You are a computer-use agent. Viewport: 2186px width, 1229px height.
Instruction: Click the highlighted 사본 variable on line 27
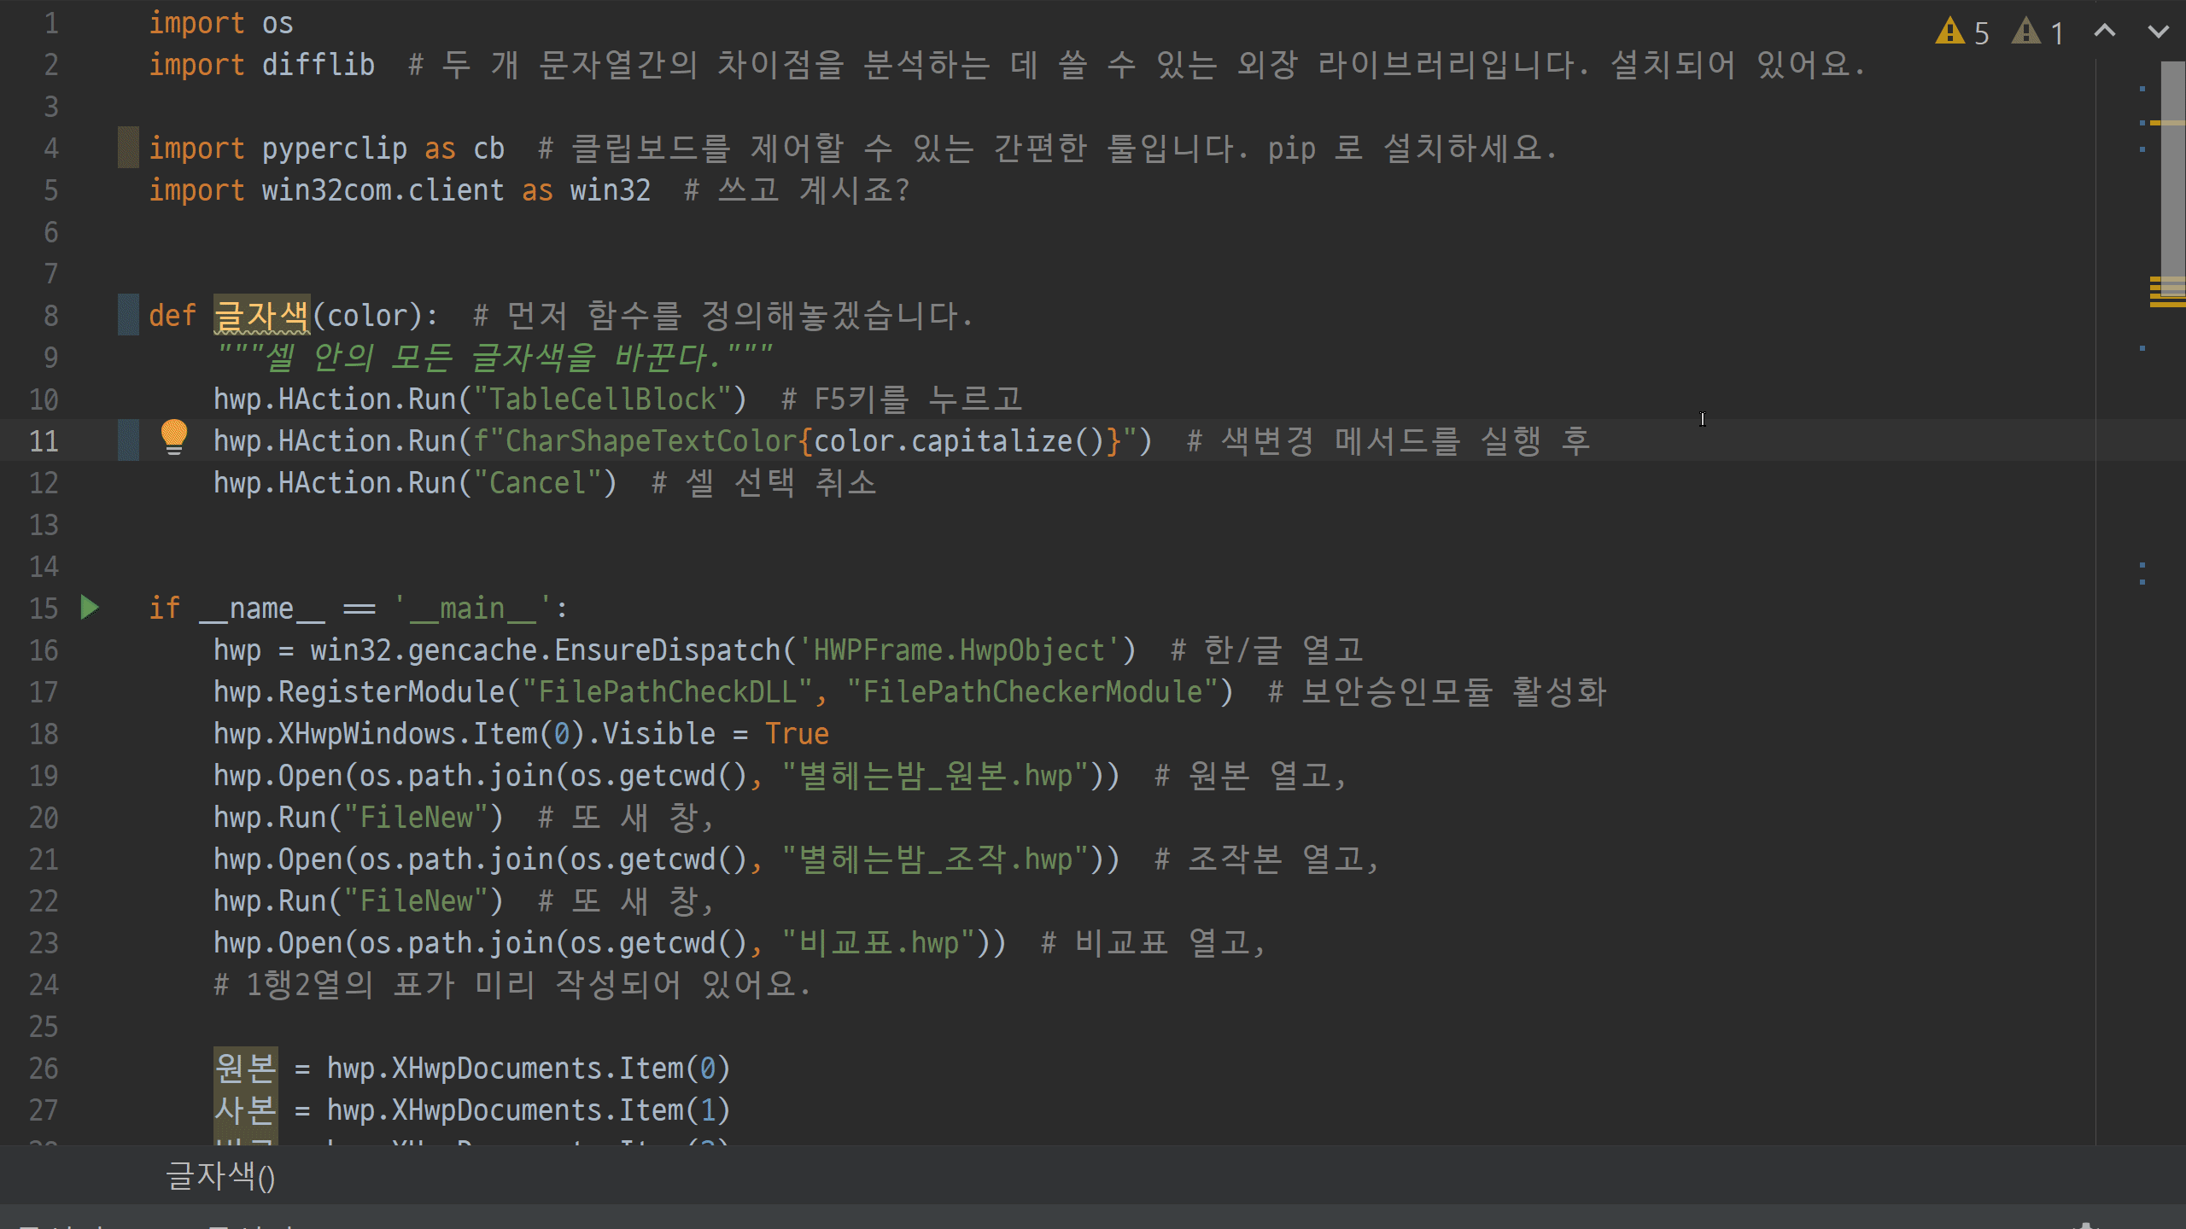(245, 1110)
